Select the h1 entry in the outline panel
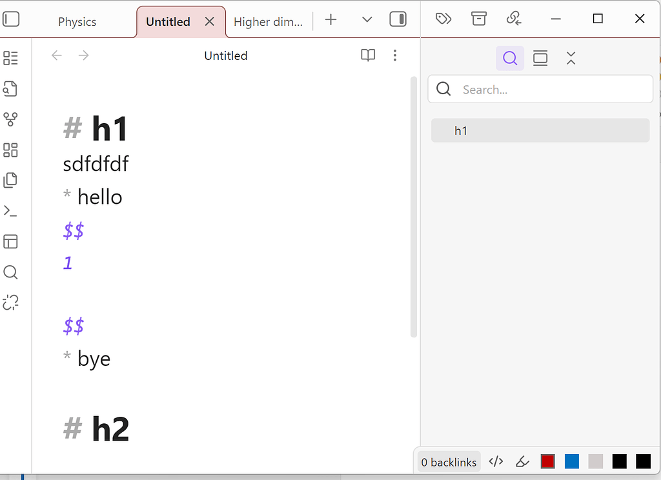This screenshot has width=661, height=480. point(462,130)
